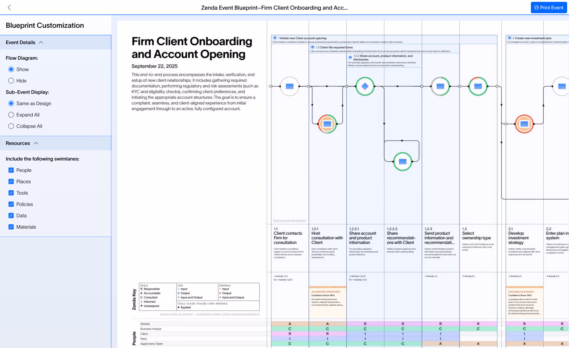Screen dimensions: 569x348
Task: Click the first gray-ringed activity node
Action: [x=289, y=86]
